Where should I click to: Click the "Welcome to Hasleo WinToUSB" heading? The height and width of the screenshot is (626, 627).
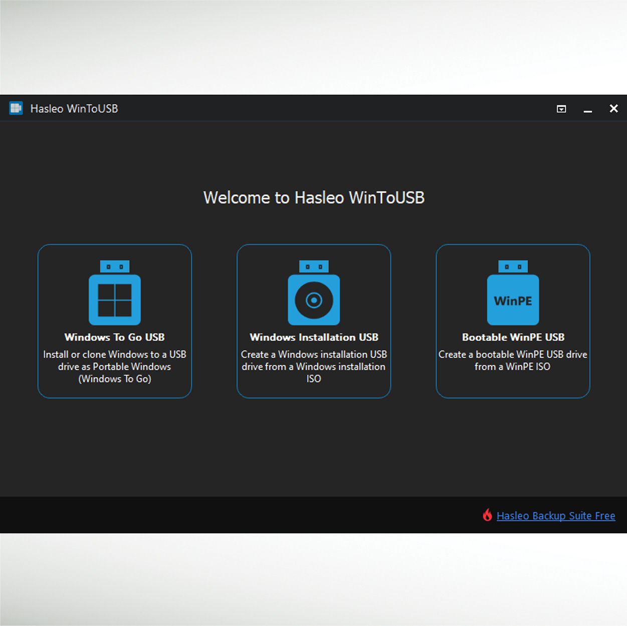[314, 198]
